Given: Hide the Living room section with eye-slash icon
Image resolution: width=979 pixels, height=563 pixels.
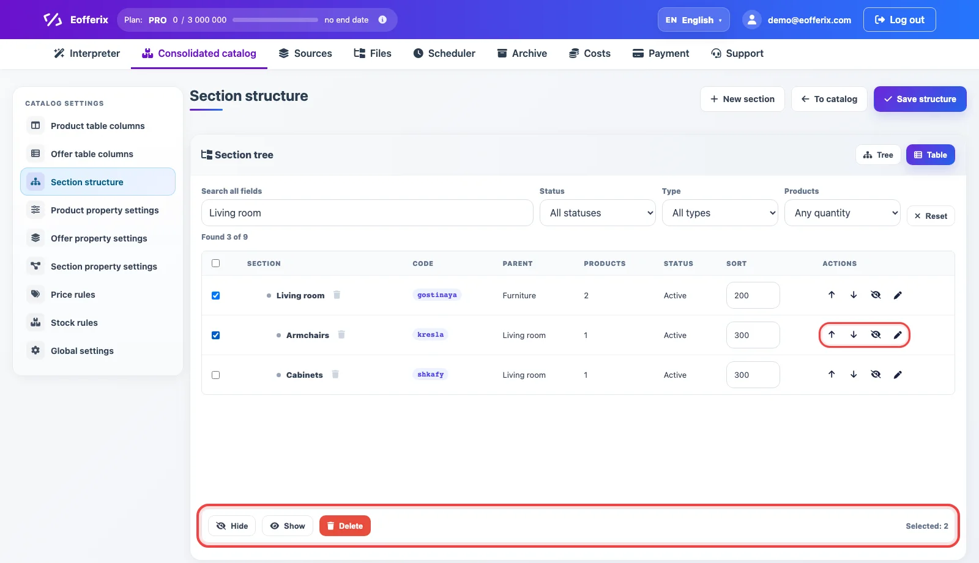Looking at the screenshot, I should pyautogui.click(x=876, y=295).
